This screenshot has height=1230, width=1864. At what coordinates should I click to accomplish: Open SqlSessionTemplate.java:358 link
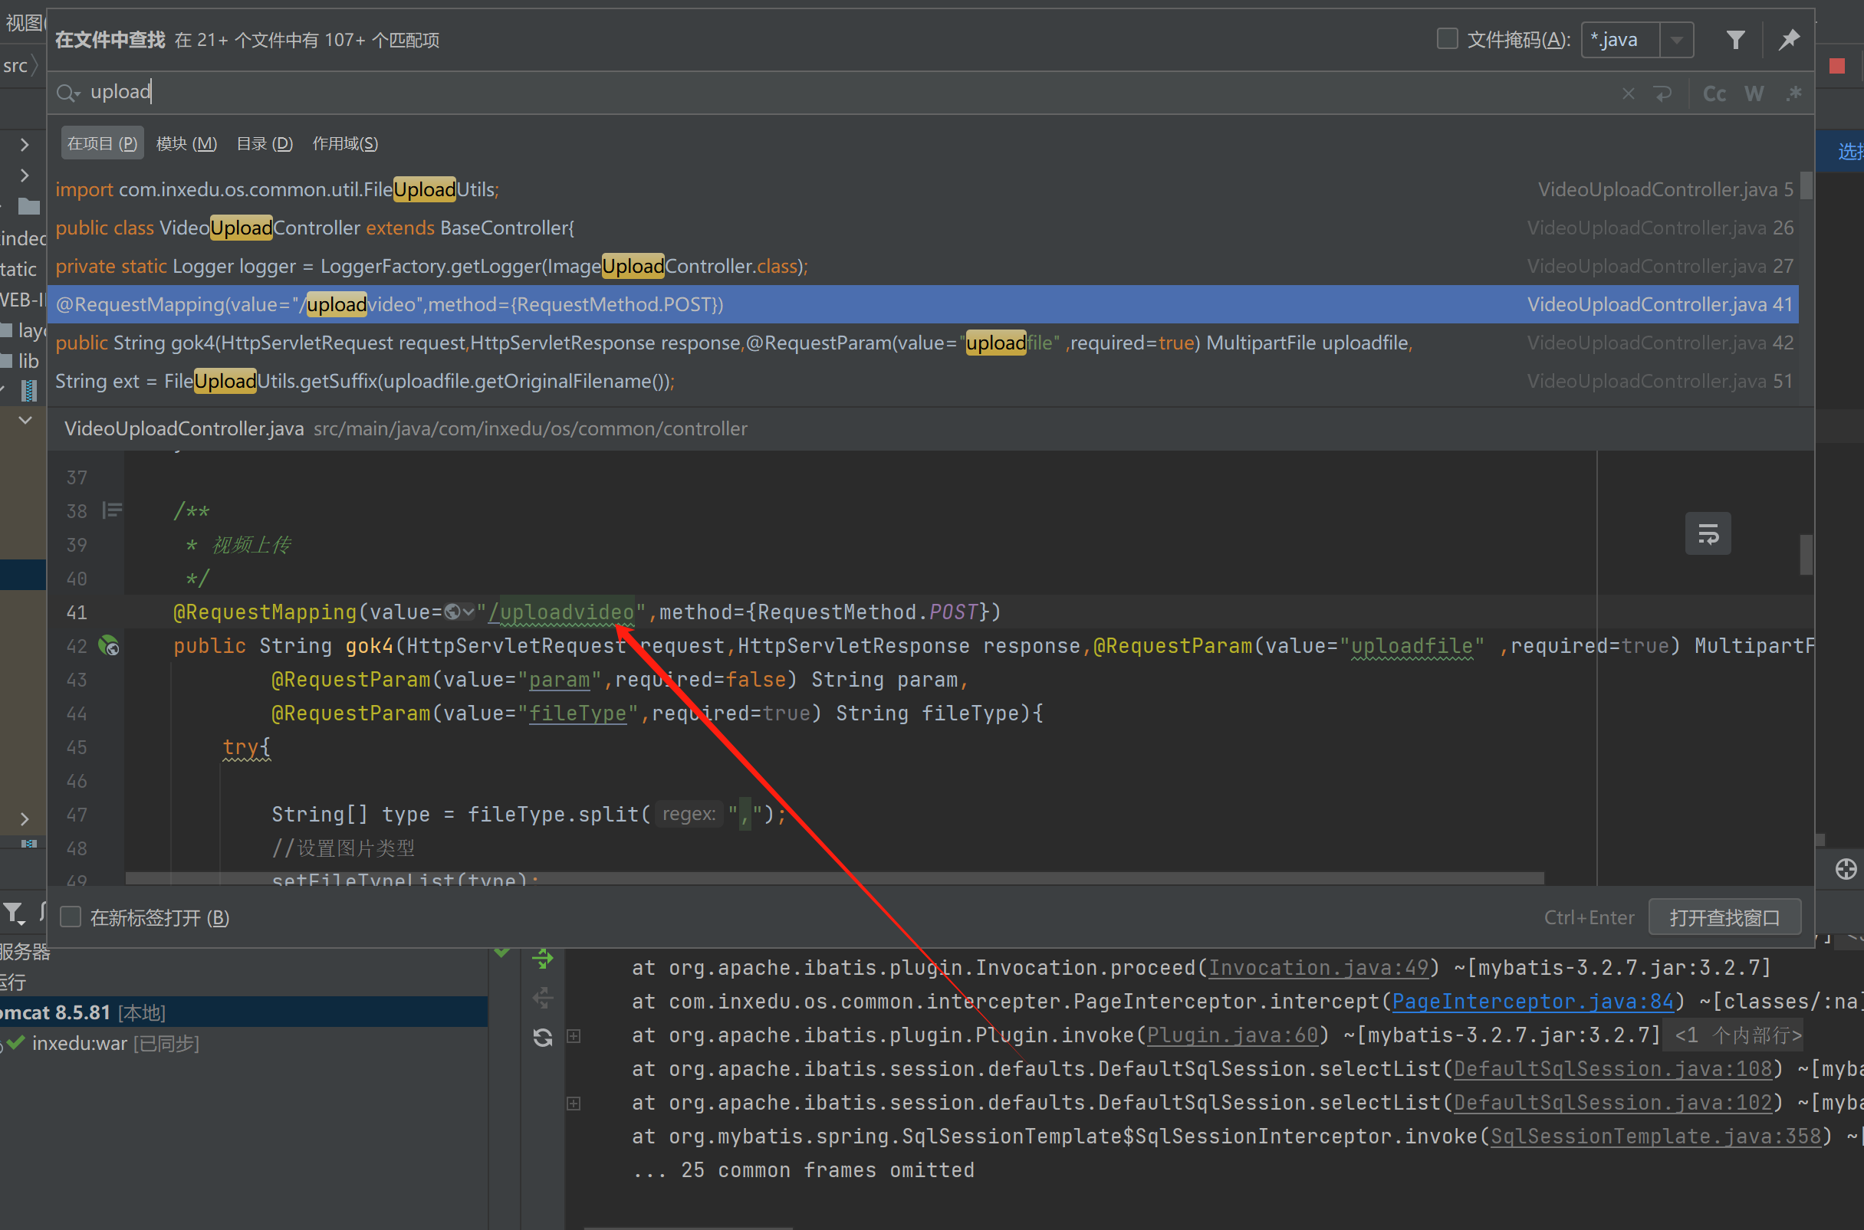(1655, 1137)
